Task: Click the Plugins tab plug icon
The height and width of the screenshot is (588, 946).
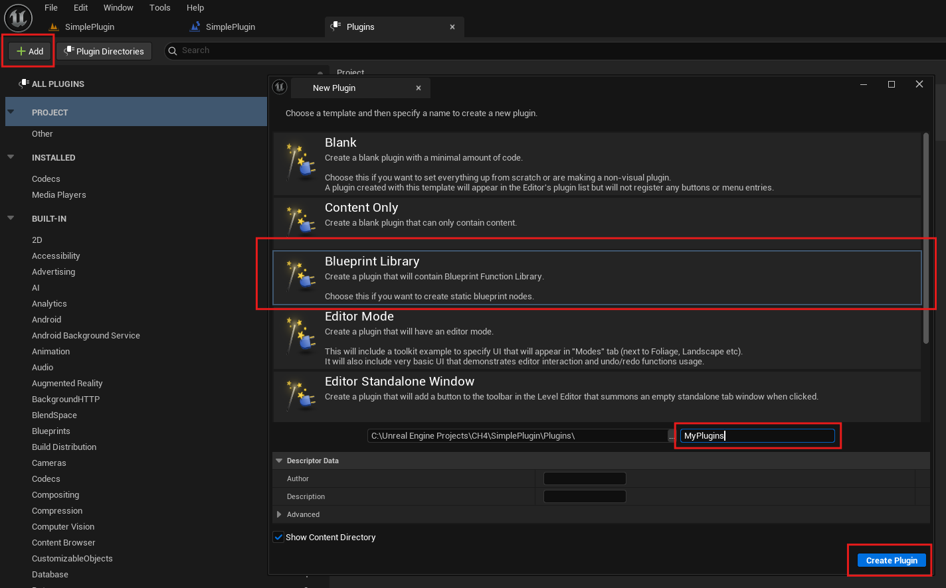Action: [x=337, y=27]
